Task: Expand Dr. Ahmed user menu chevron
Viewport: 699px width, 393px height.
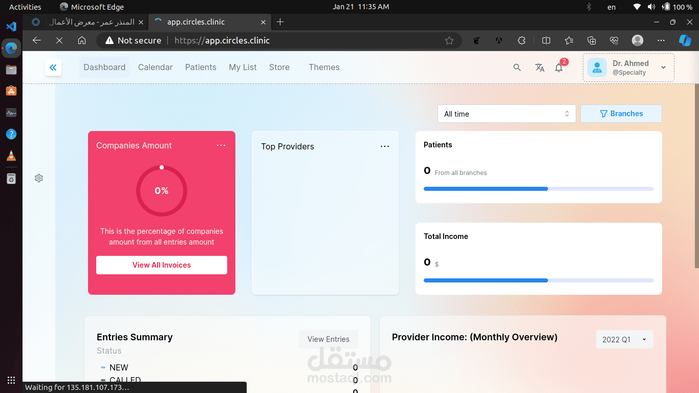Action: [664, 68]
